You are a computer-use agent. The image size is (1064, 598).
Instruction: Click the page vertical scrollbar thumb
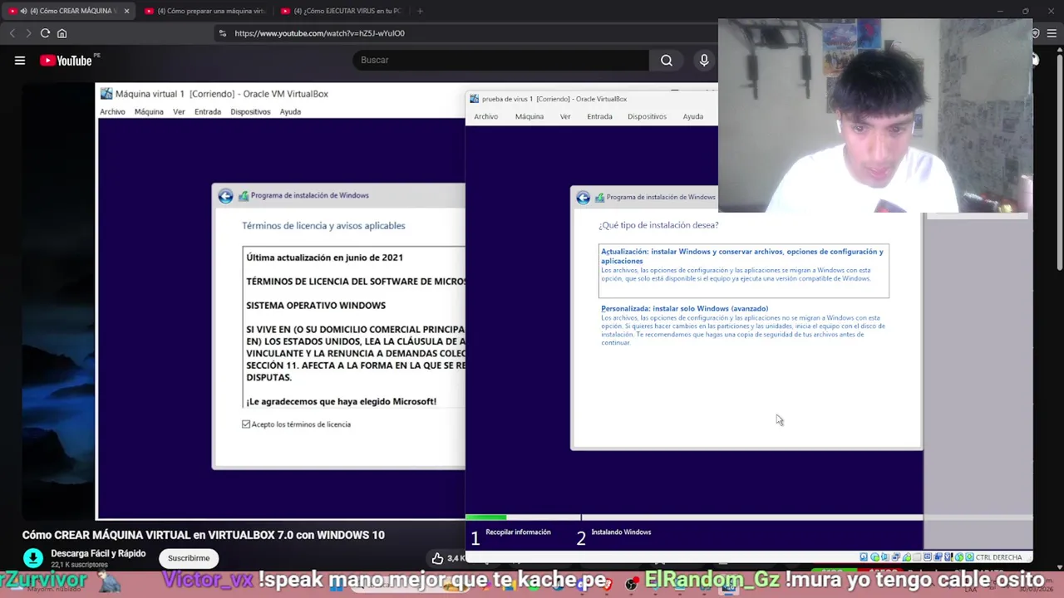pyautogui.click(x=1058, y=160)
